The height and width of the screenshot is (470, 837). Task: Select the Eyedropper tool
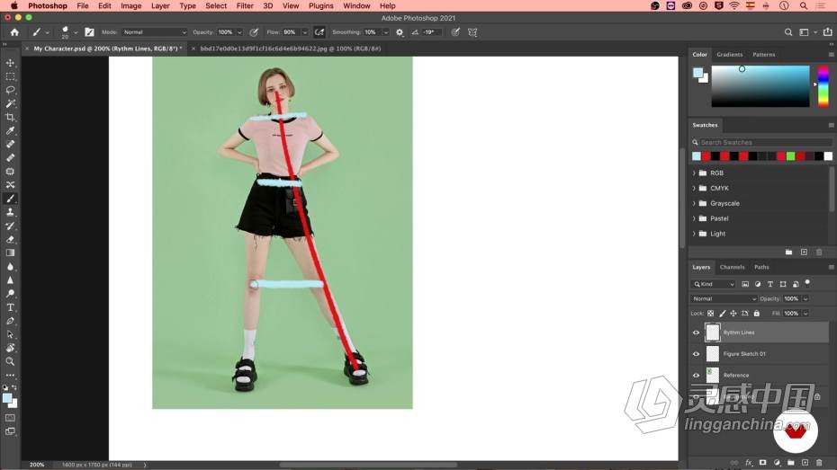coord(10,130)
